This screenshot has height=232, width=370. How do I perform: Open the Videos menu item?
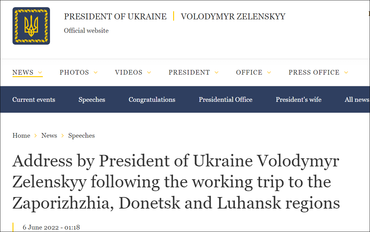[129, 72]
